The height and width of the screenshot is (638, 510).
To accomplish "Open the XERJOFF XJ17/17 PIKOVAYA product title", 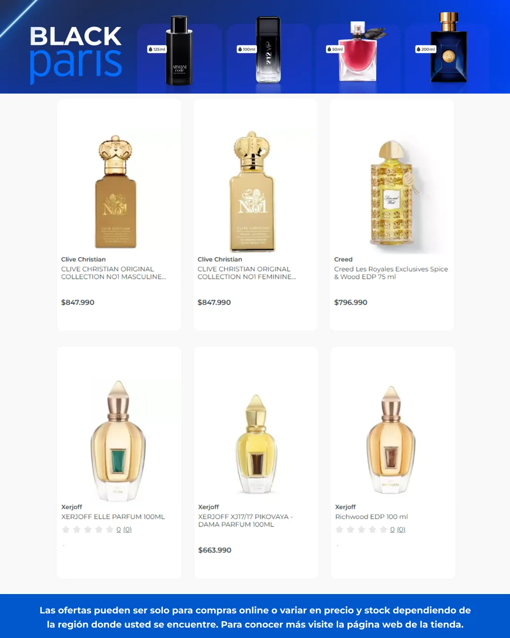I will coord(246,520).
